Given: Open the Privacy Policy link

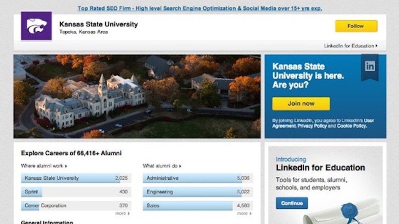Looking at the screenshot, I should click(312, 126).
